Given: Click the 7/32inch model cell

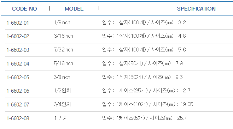Looking at the screenshot, I should pyautogui.click(x=63, y=50).
